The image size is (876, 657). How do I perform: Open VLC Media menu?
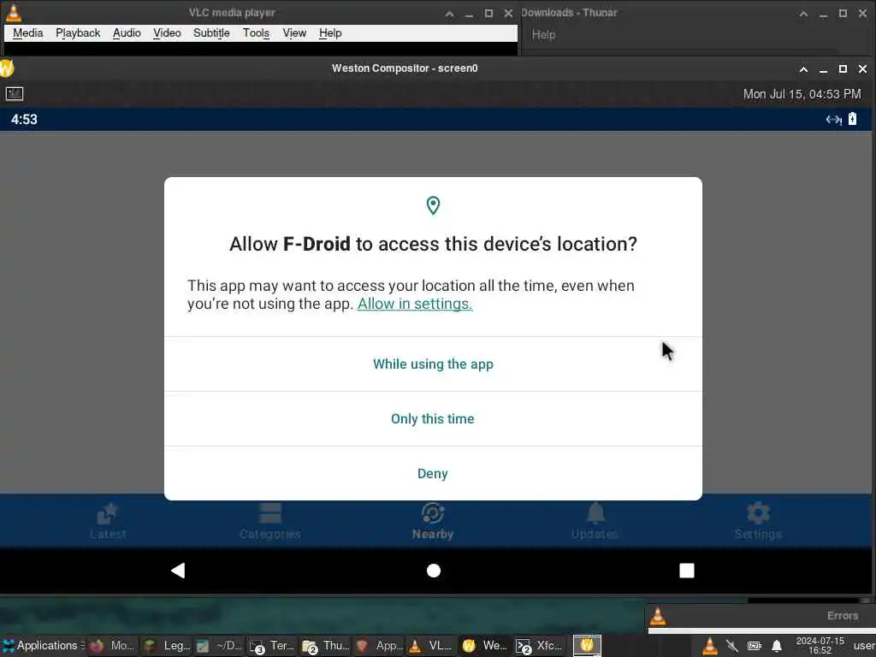(28, 33)
